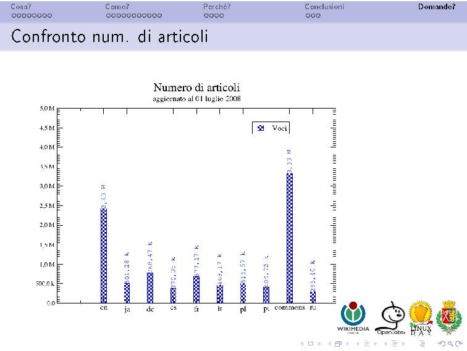The image size is (467, 351).
Task: Click the 'de' axis label
Action: [x=150, y=309]
